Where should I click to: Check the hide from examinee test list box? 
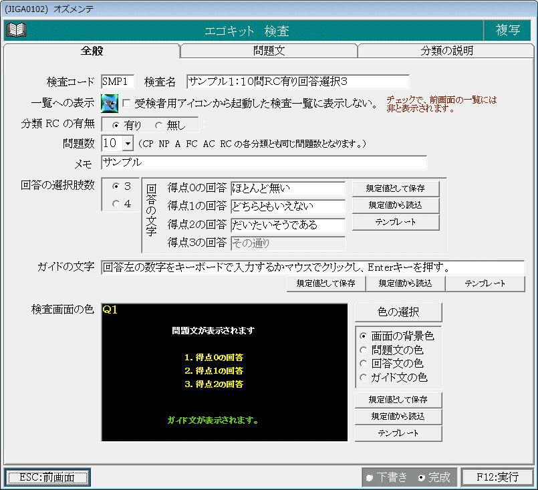[x=126, y=104]
